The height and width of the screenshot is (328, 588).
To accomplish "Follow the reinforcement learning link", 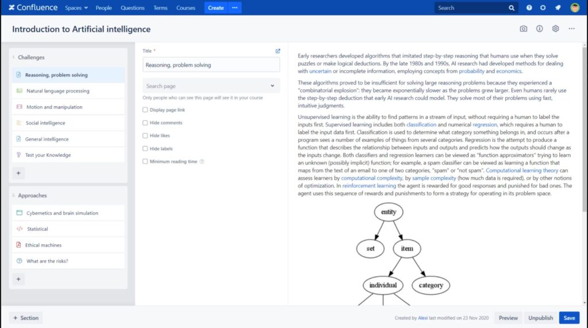I will pyautogui.click(x=369, y=186).
